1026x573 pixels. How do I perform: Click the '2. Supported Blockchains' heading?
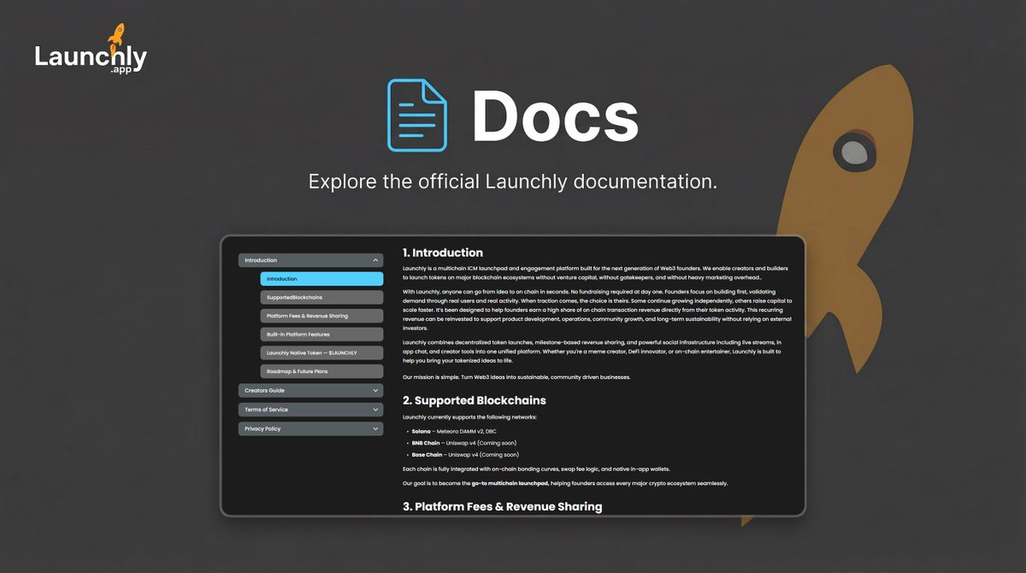point(475,400)
